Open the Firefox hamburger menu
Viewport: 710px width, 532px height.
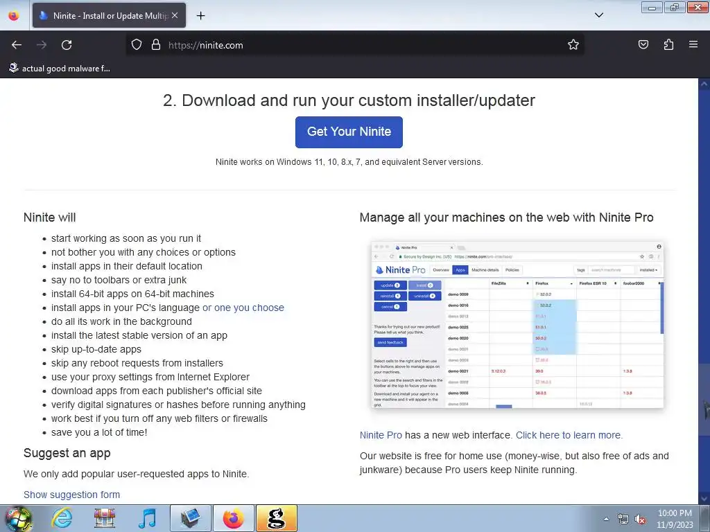point(693,45)
